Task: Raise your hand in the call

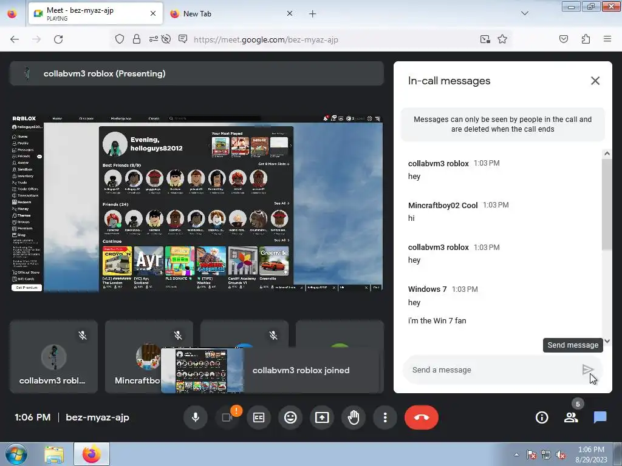Action: click(354, 417)
